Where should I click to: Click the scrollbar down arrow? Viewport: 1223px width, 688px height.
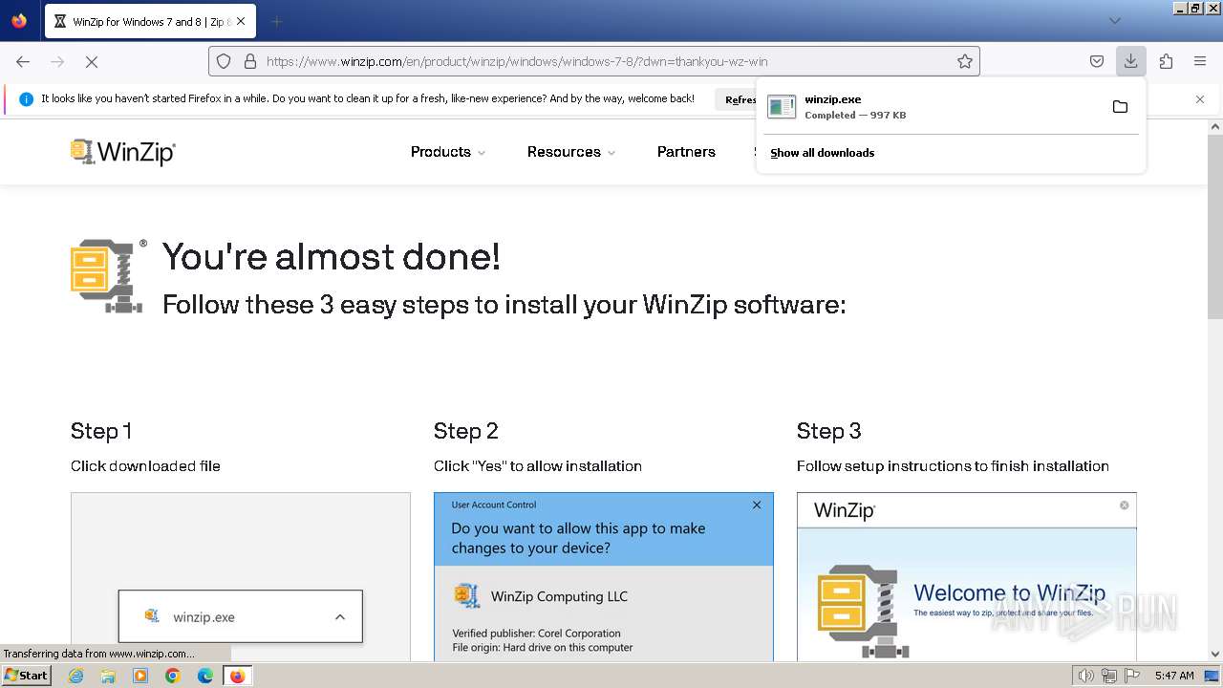[x=1215, y=654]
